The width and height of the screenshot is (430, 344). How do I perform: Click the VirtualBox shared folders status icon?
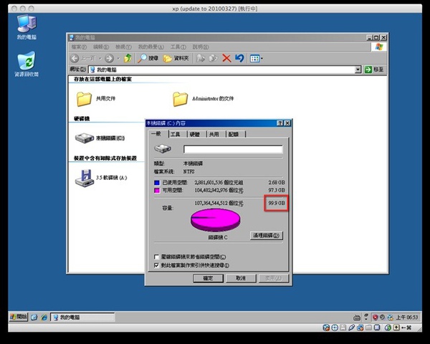(368, 328)
